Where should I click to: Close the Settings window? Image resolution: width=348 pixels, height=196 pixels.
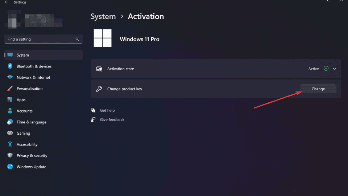point(341,1)
